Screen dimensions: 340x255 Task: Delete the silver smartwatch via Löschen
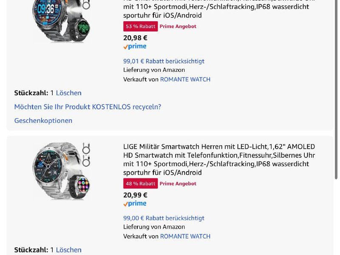coord(68,250)
